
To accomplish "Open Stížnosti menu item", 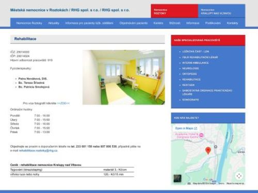I will click(174, 23).
